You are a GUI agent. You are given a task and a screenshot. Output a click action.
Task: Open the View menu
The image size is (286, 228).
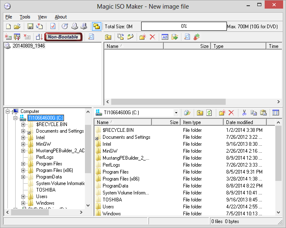pos(42,17)
